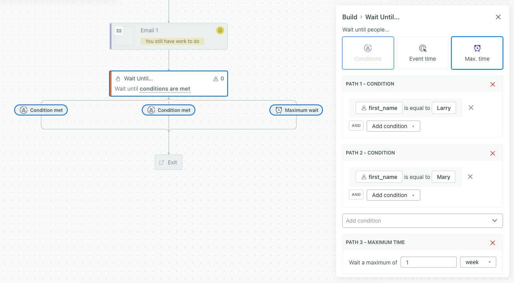Image resolution: width=514 pixels, height=283 pixels.
Task: Toggle the Max. time wait option
Action: pyautogui.click(x=477, y=53)
